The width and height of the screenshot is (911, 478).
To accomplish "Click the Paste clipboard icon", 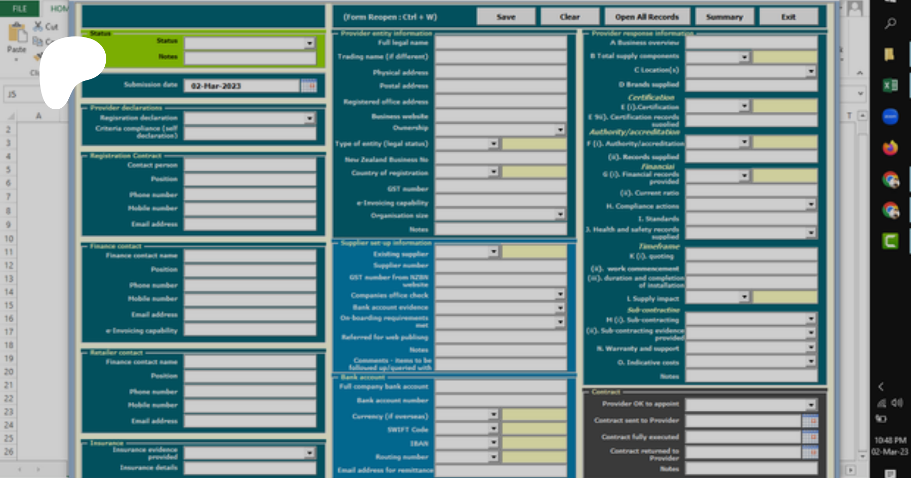I will [17, 34].
